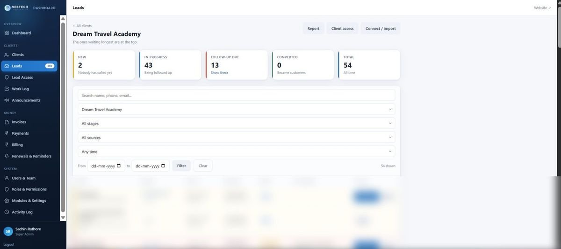
Task: Click the sidebar scrollbar up arrow
Action: [63, 18]
